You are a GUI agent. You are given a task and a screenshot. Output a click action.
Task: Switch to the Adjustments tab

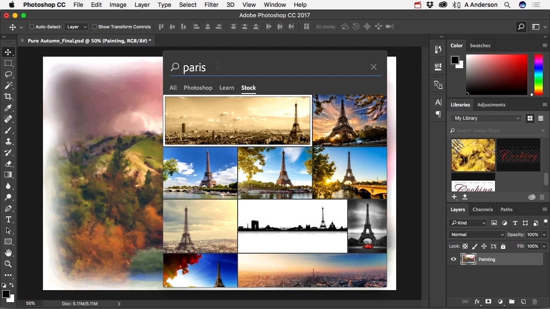(491, 105)
